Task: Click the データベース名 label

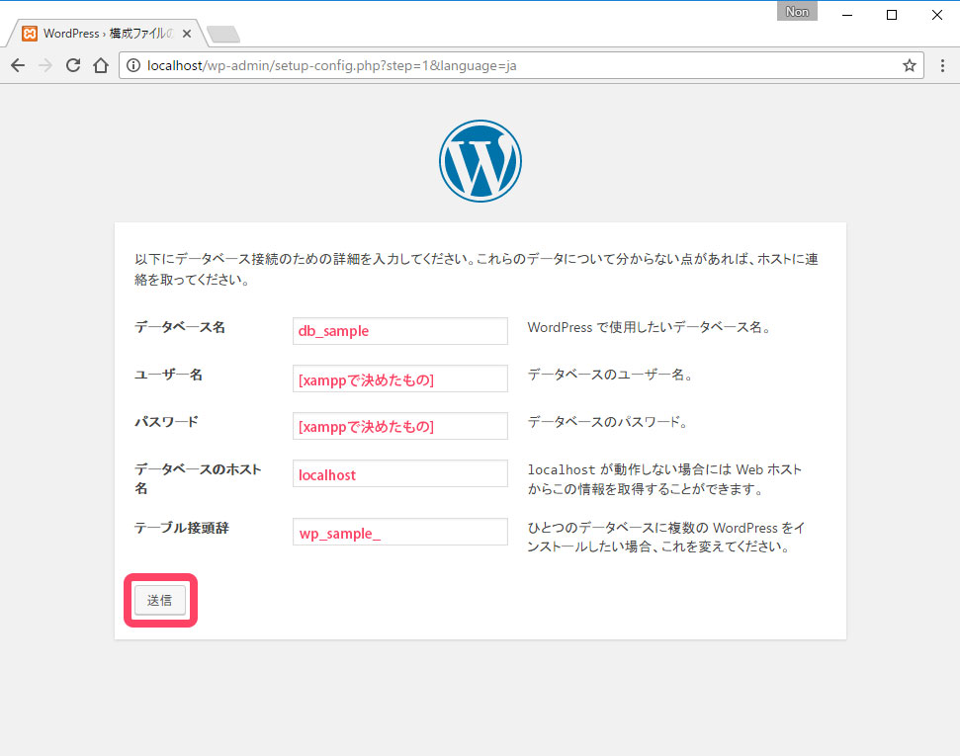Action: coord(180,327)
